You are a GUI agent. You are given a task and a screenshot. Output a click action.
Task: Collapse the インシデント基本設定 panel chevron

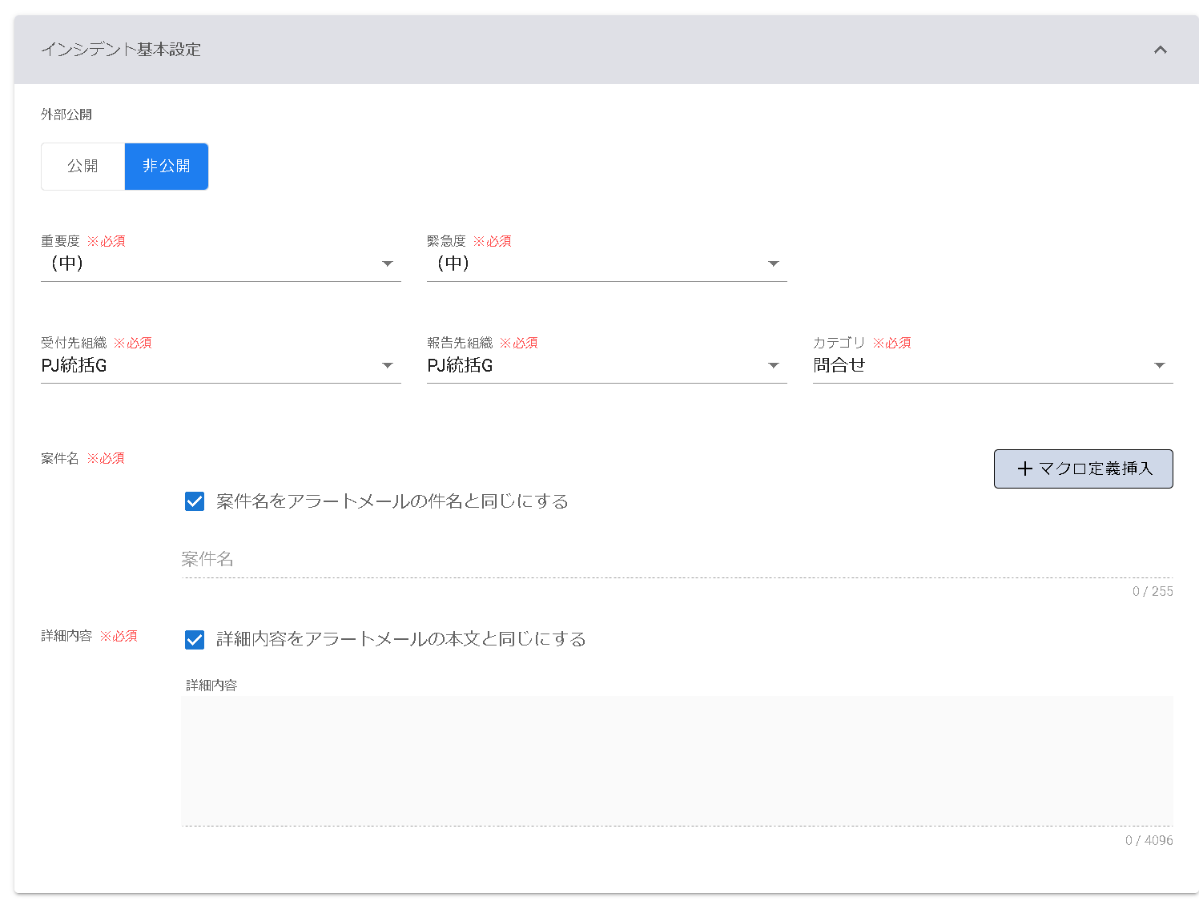pos(1160,50)
